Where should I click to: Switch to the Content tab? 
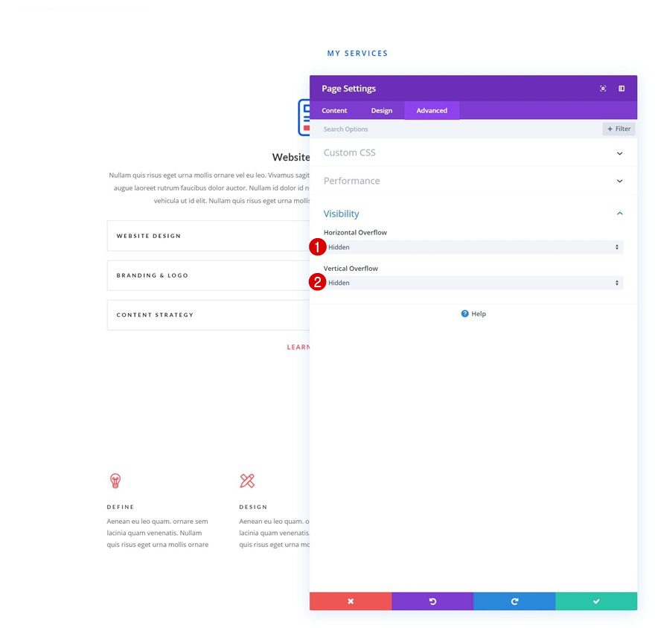[x=334, y=110]
